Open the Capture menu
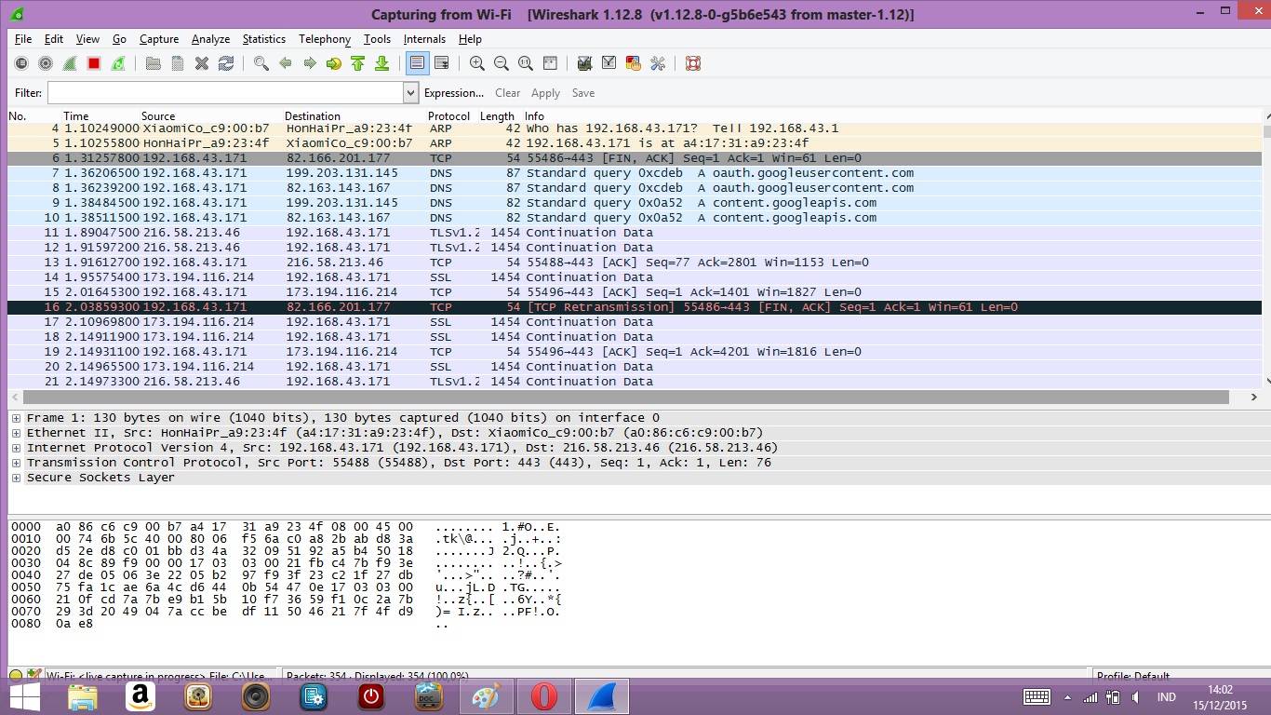 coord(159,39)
